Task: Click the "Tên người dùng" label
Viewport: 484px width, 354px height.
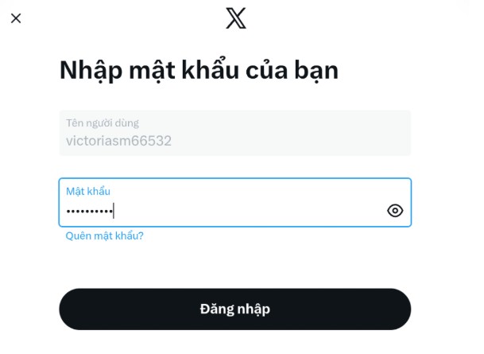Action: 103,123
